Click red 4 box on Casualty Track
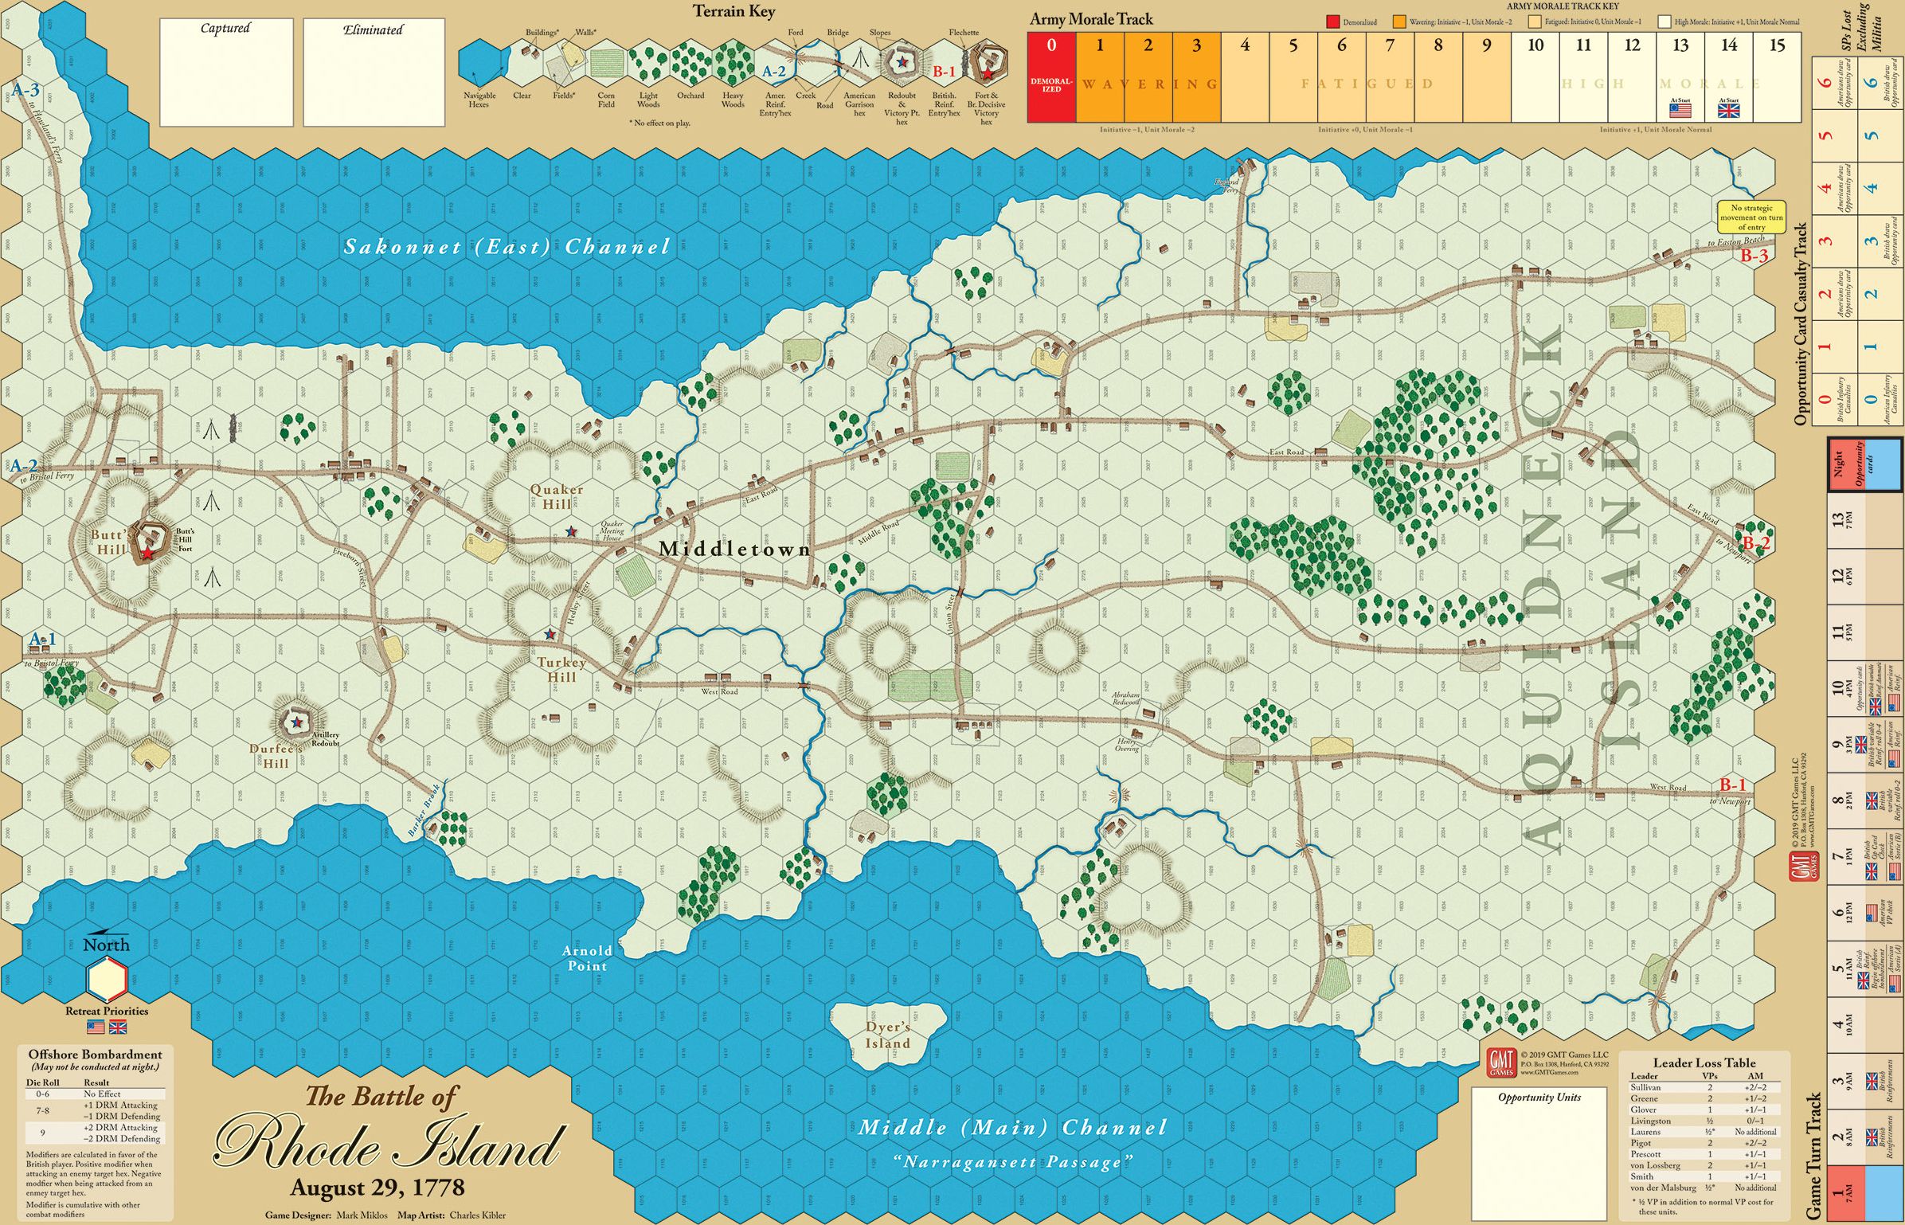The width and height of the screenshot is (1905, 1225). 1835,188
